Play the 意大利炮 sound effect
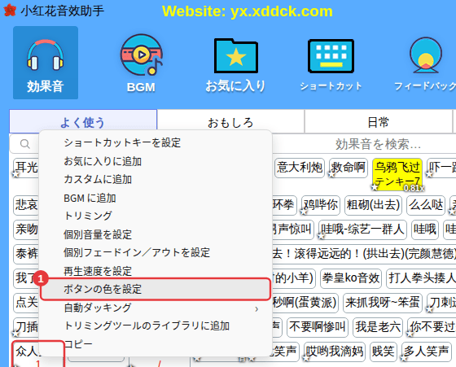Viewport: 456px width, 367px height. coord(300,168)
